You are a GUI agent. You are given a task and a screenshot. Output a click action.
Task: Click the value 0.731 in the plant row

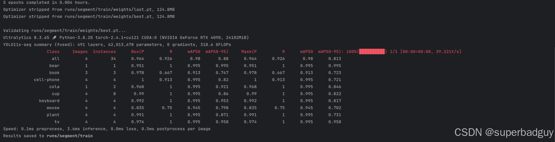coord(335,115)
